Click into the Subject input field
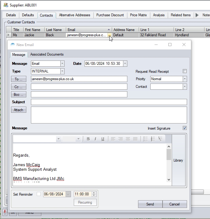 pyautogui.click(x=109, y=102)
